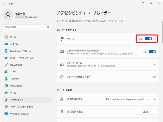Open 個人用設定 category
163x122 pixels.
pos(27,65)
